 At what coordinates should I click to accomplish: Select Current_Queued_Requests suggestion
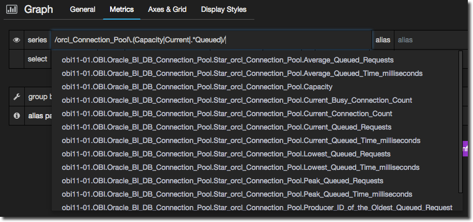pyautogui.click(x=226, y=127)
